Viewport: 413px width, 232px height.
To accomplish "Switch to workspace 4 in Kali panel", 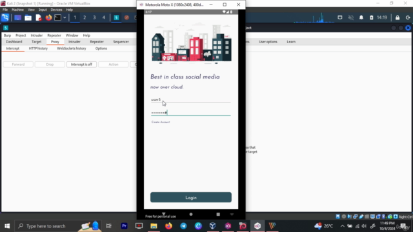I will pos(104,17).
